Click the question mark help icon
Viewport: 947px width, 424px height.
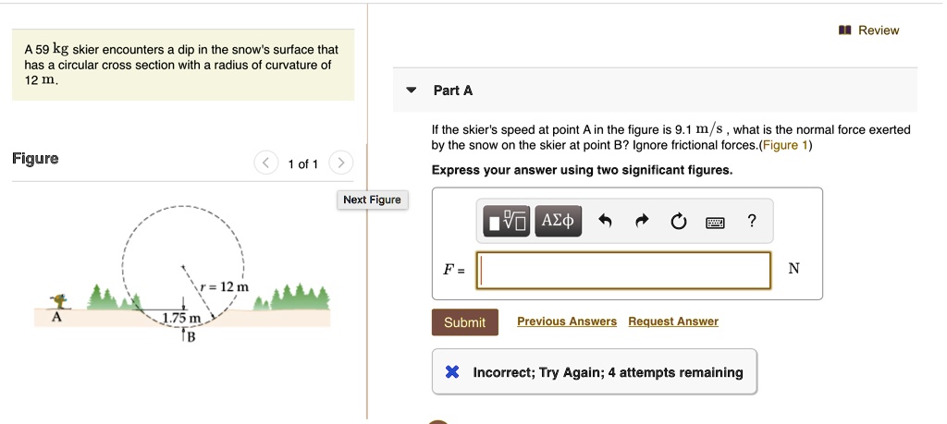752,220
